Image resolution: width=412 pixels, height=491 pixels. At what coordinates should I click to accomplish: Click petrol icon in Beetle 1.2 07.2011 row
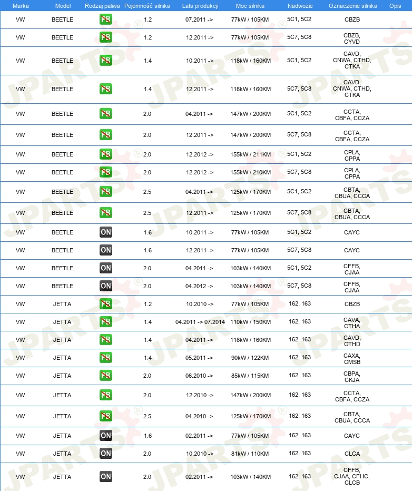tap(106, 19)
